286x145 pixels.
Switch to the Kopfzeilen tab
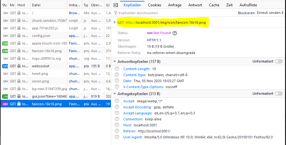click(132, 5)
